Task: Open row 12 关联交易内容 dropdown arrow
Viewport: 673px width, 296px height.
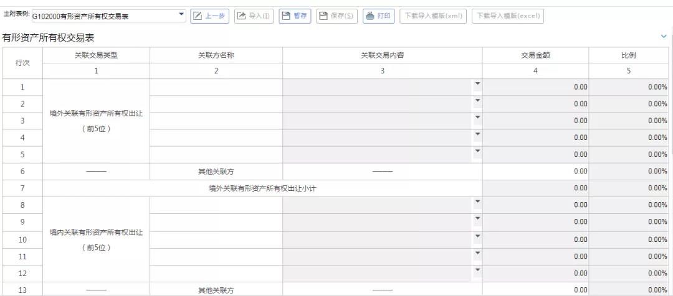Action: [x=477, y=270]
